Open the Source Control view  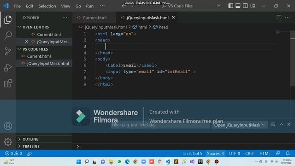tap(8, 51)
